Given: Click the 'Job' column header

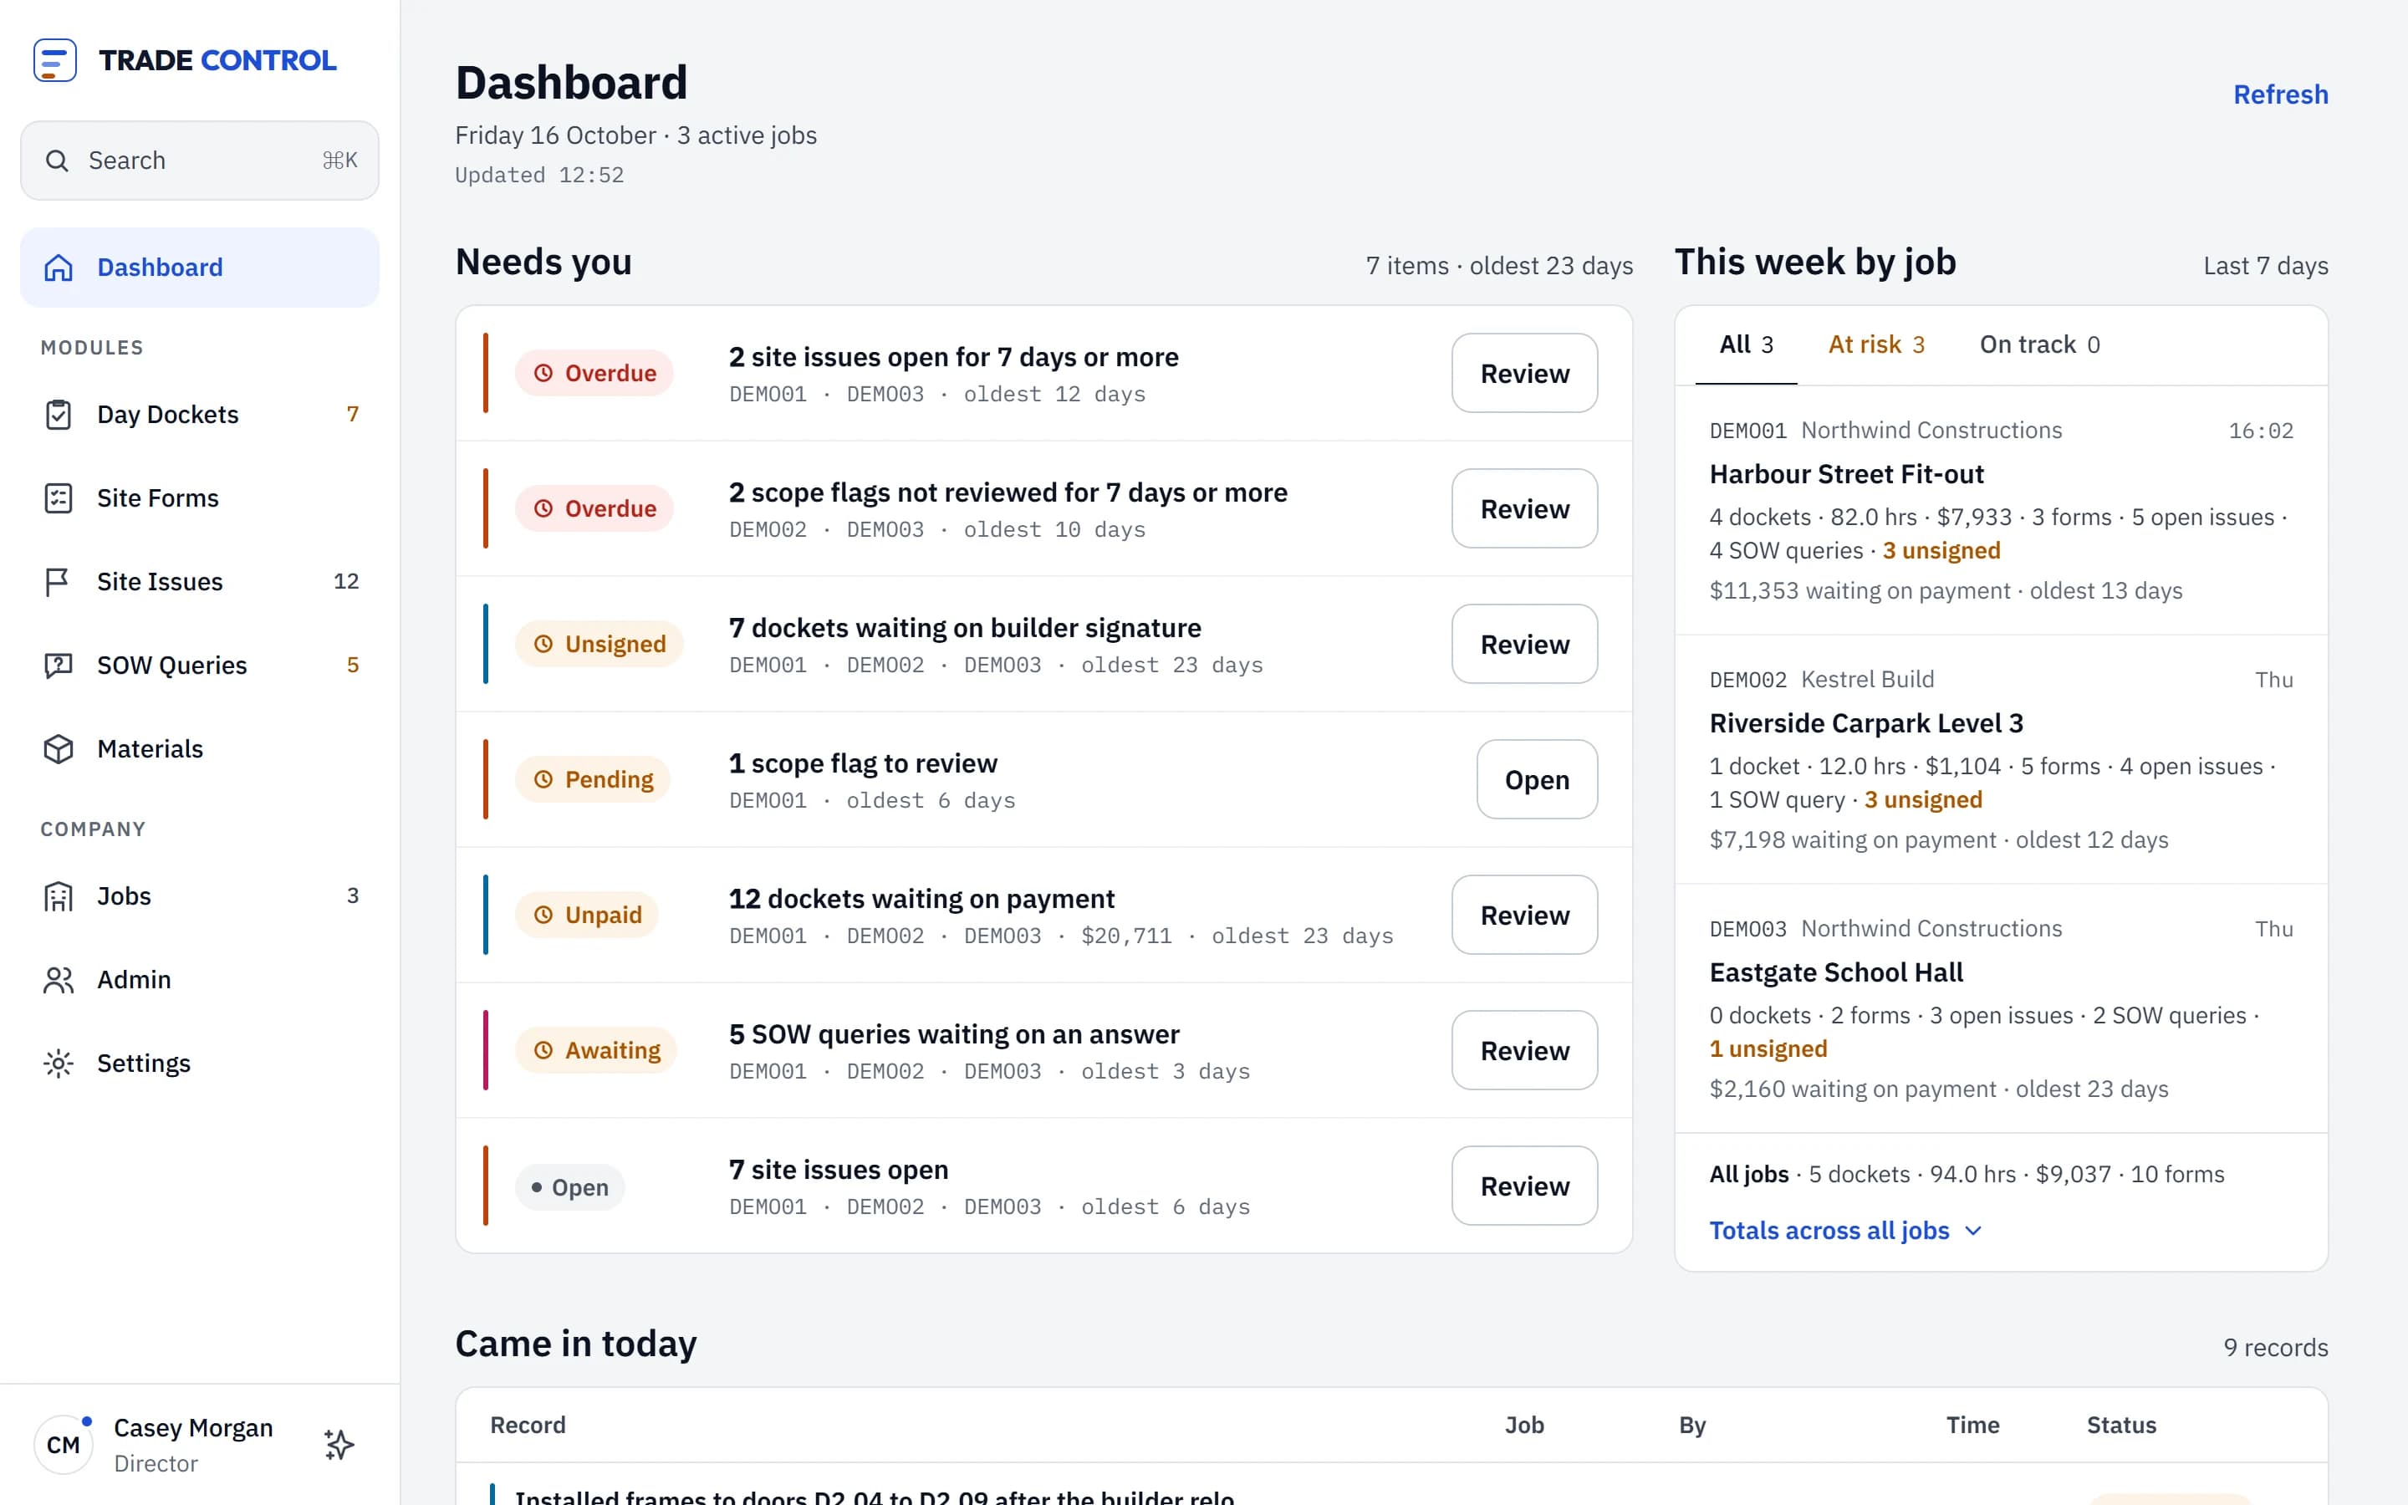Looking at the screenshot, I should 1523,1425.
